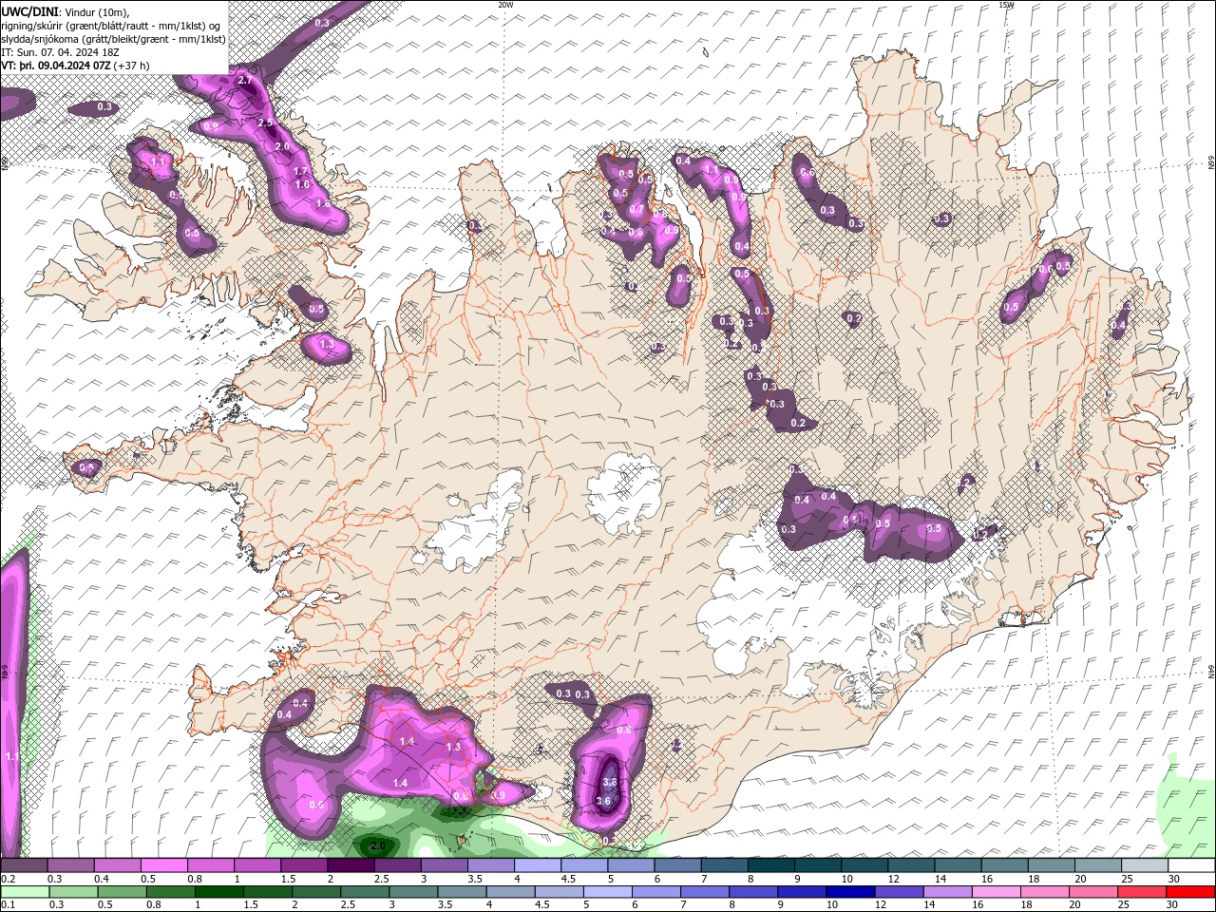Click the '20W' longitude label
The image size is (1216, 912).
coord(506,5)
